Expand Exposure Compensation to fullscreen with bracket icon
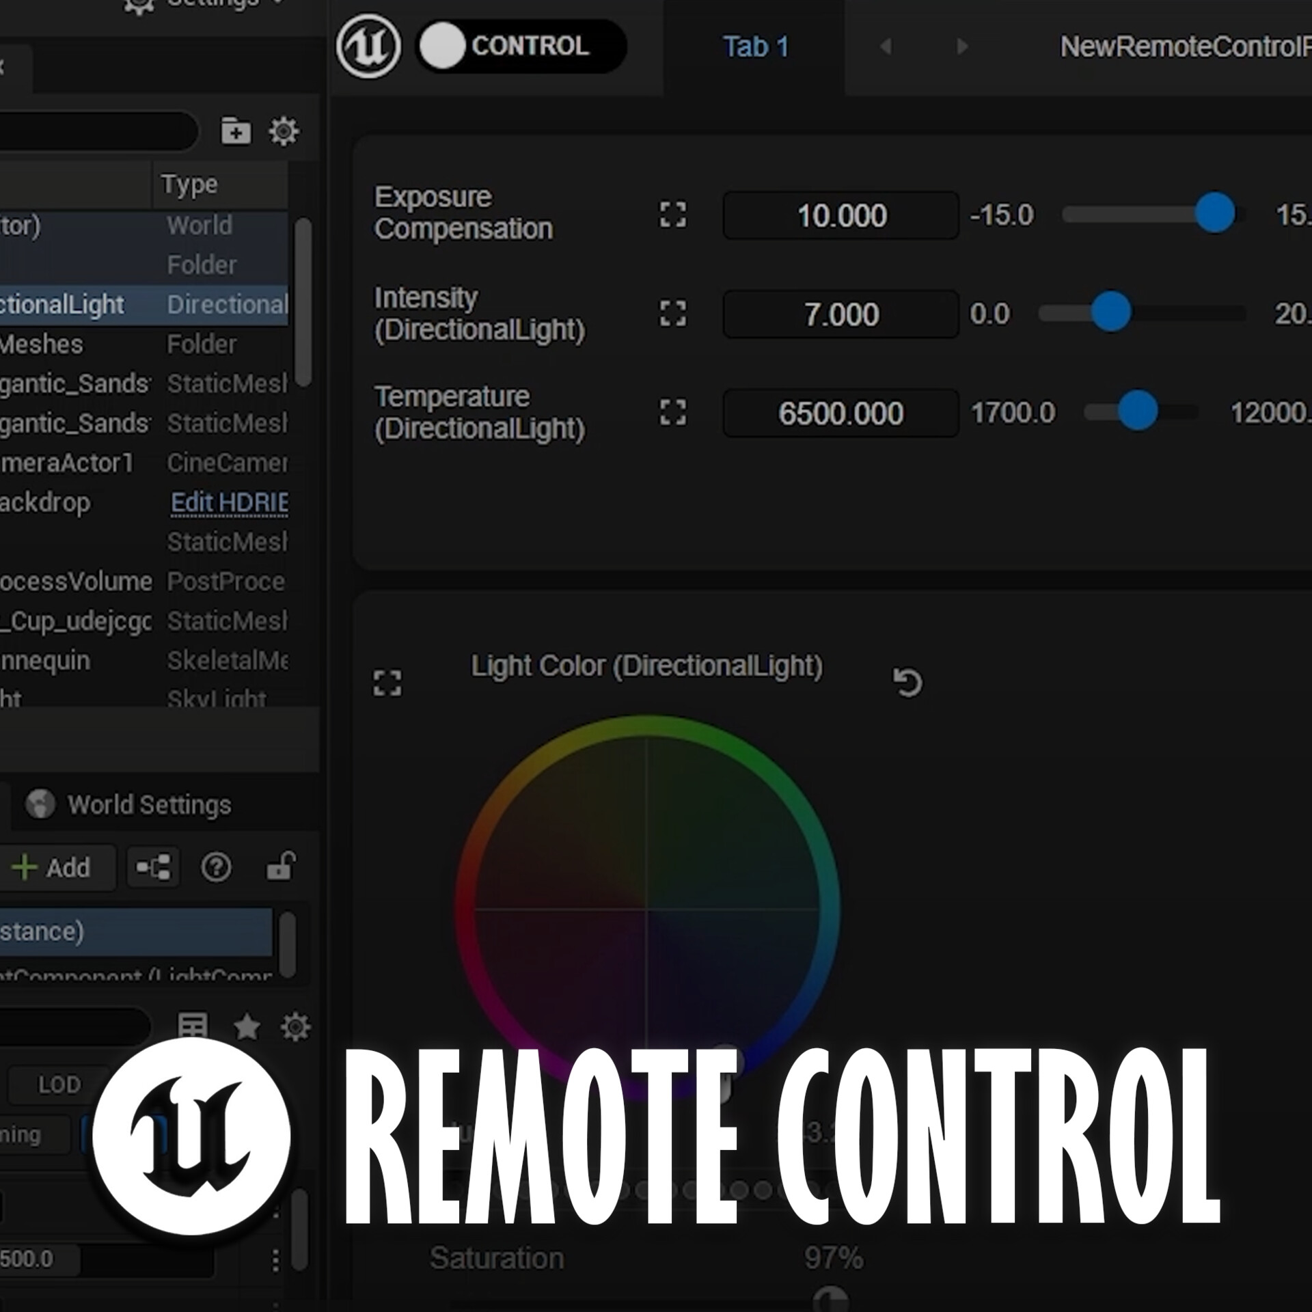Screen dimensions: 1312x1312 point(672,215)
